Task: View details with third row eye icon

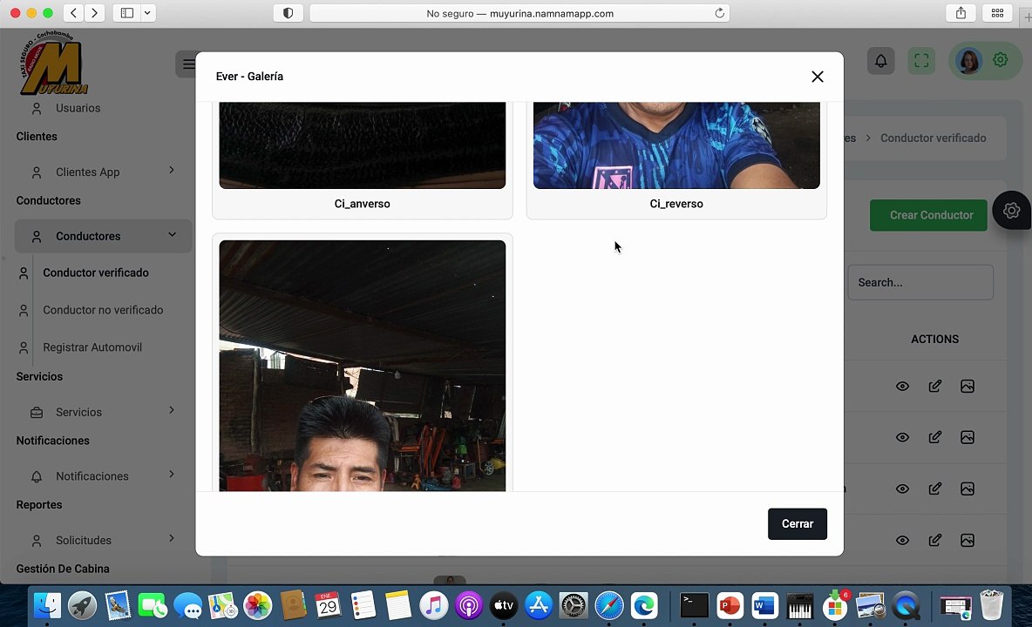Action: point(902,489)
